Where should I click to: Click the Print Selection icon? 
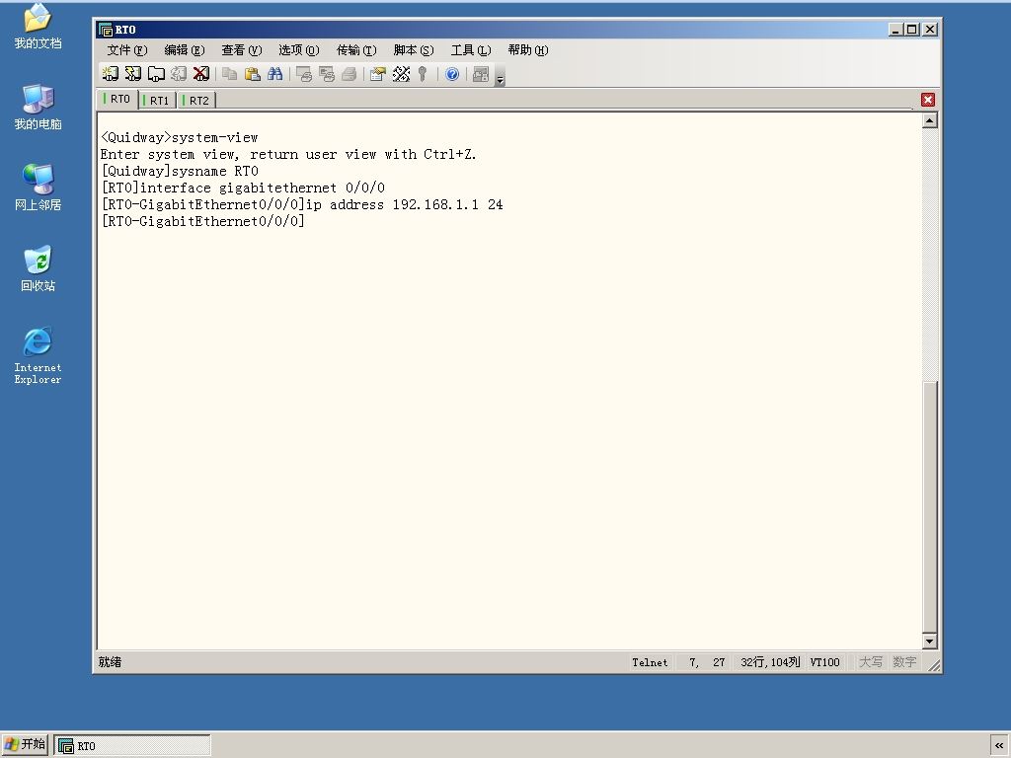coord(326,74)
